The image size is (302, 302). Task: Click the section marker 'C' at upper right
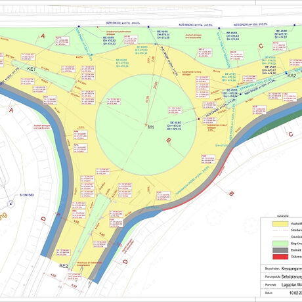coord(261,46)
